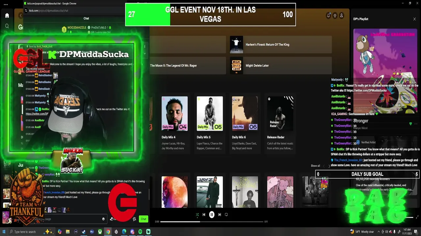Open weather widget 54°F Mostly clear
Image resolution: width=421 pixels, height=236 pixels.
click(362, 232)
